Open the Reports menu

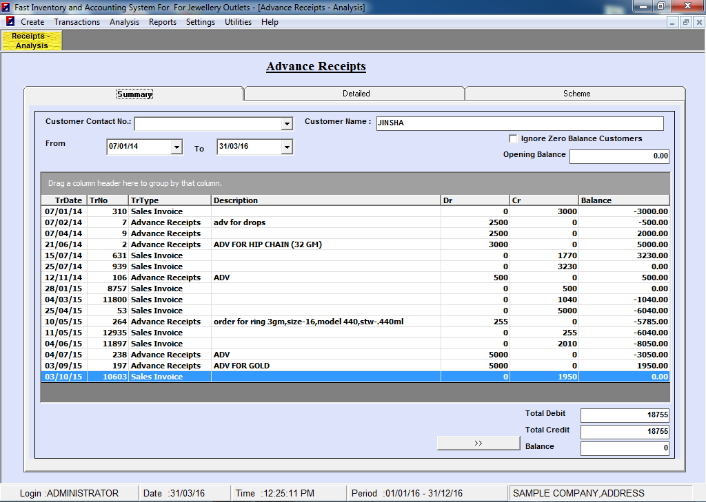point(163,22)
